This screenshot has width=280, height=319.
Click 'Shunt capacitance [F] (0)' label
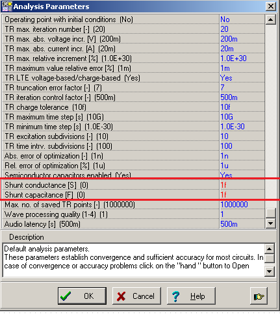pos(45,195)
